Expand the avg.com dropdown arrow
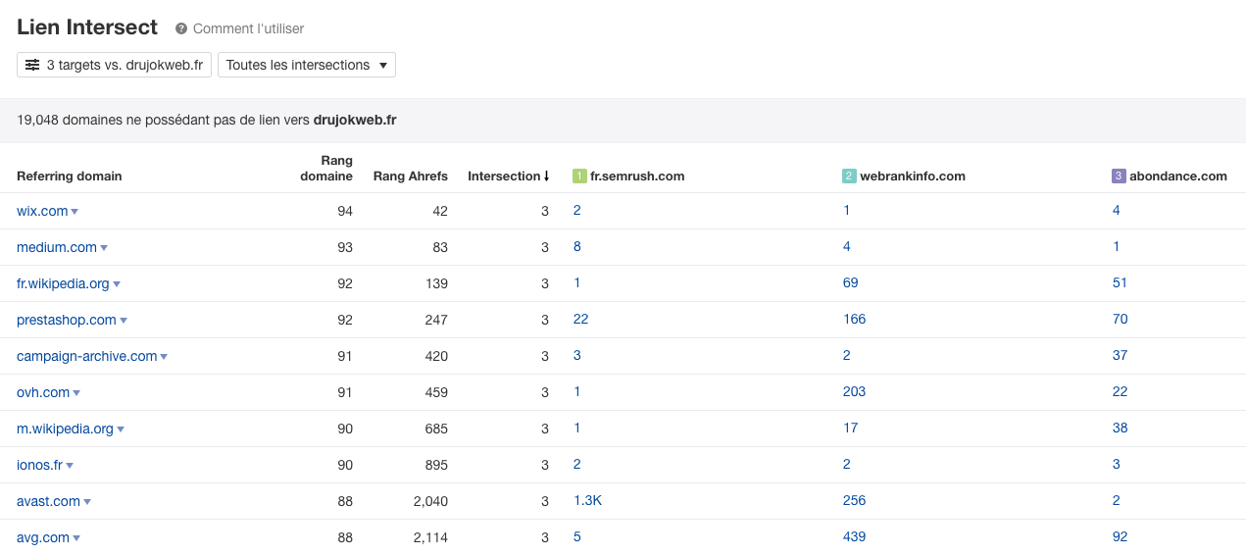 (76, 538)
